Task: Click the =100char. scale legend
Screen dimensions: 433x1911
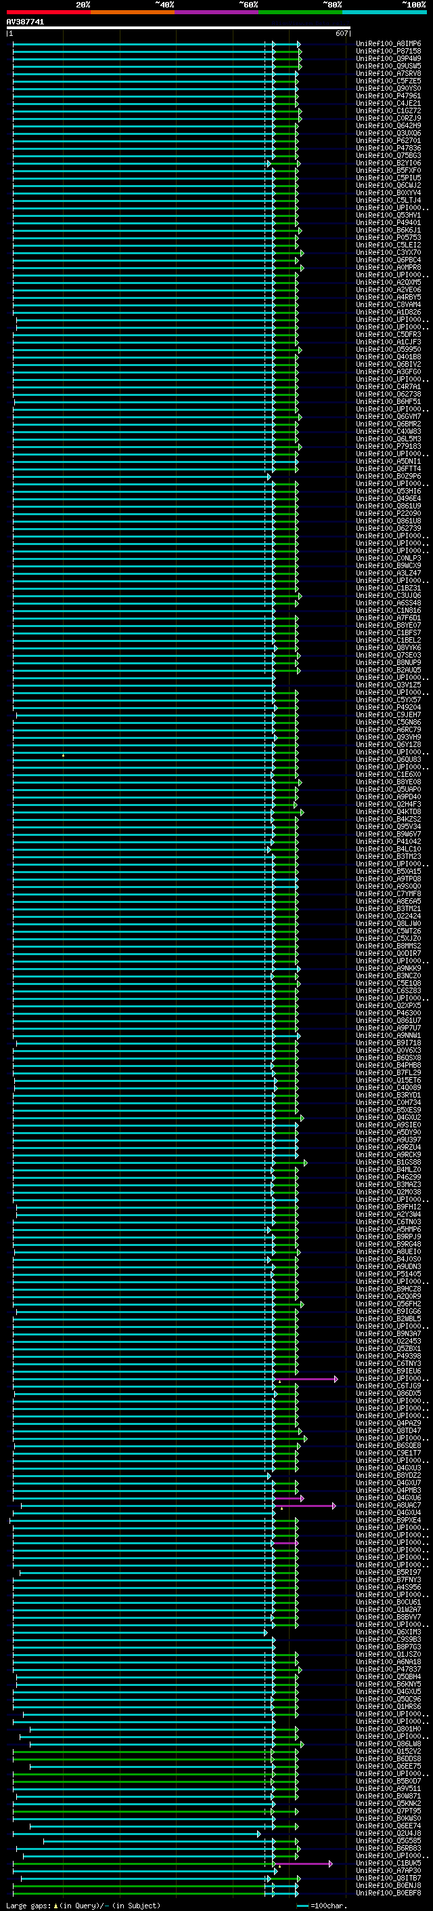Action: click(x=321, y=1905)
